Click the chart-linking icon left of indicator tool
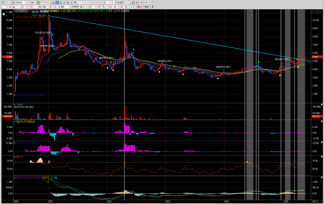The height and width of the screenshot is (204, 324). click(x=126, y=2)
